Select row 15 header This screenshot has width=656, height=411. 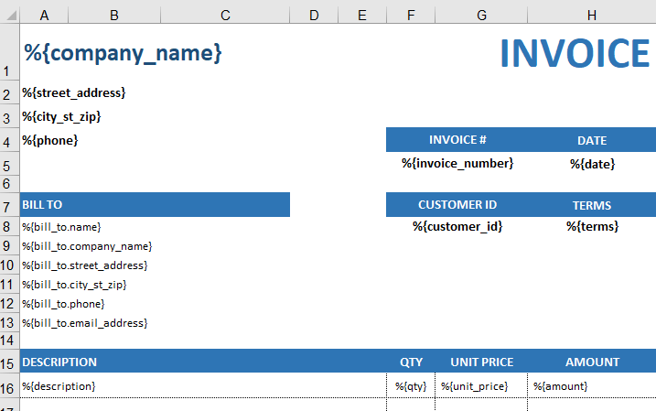coord(10,362)
